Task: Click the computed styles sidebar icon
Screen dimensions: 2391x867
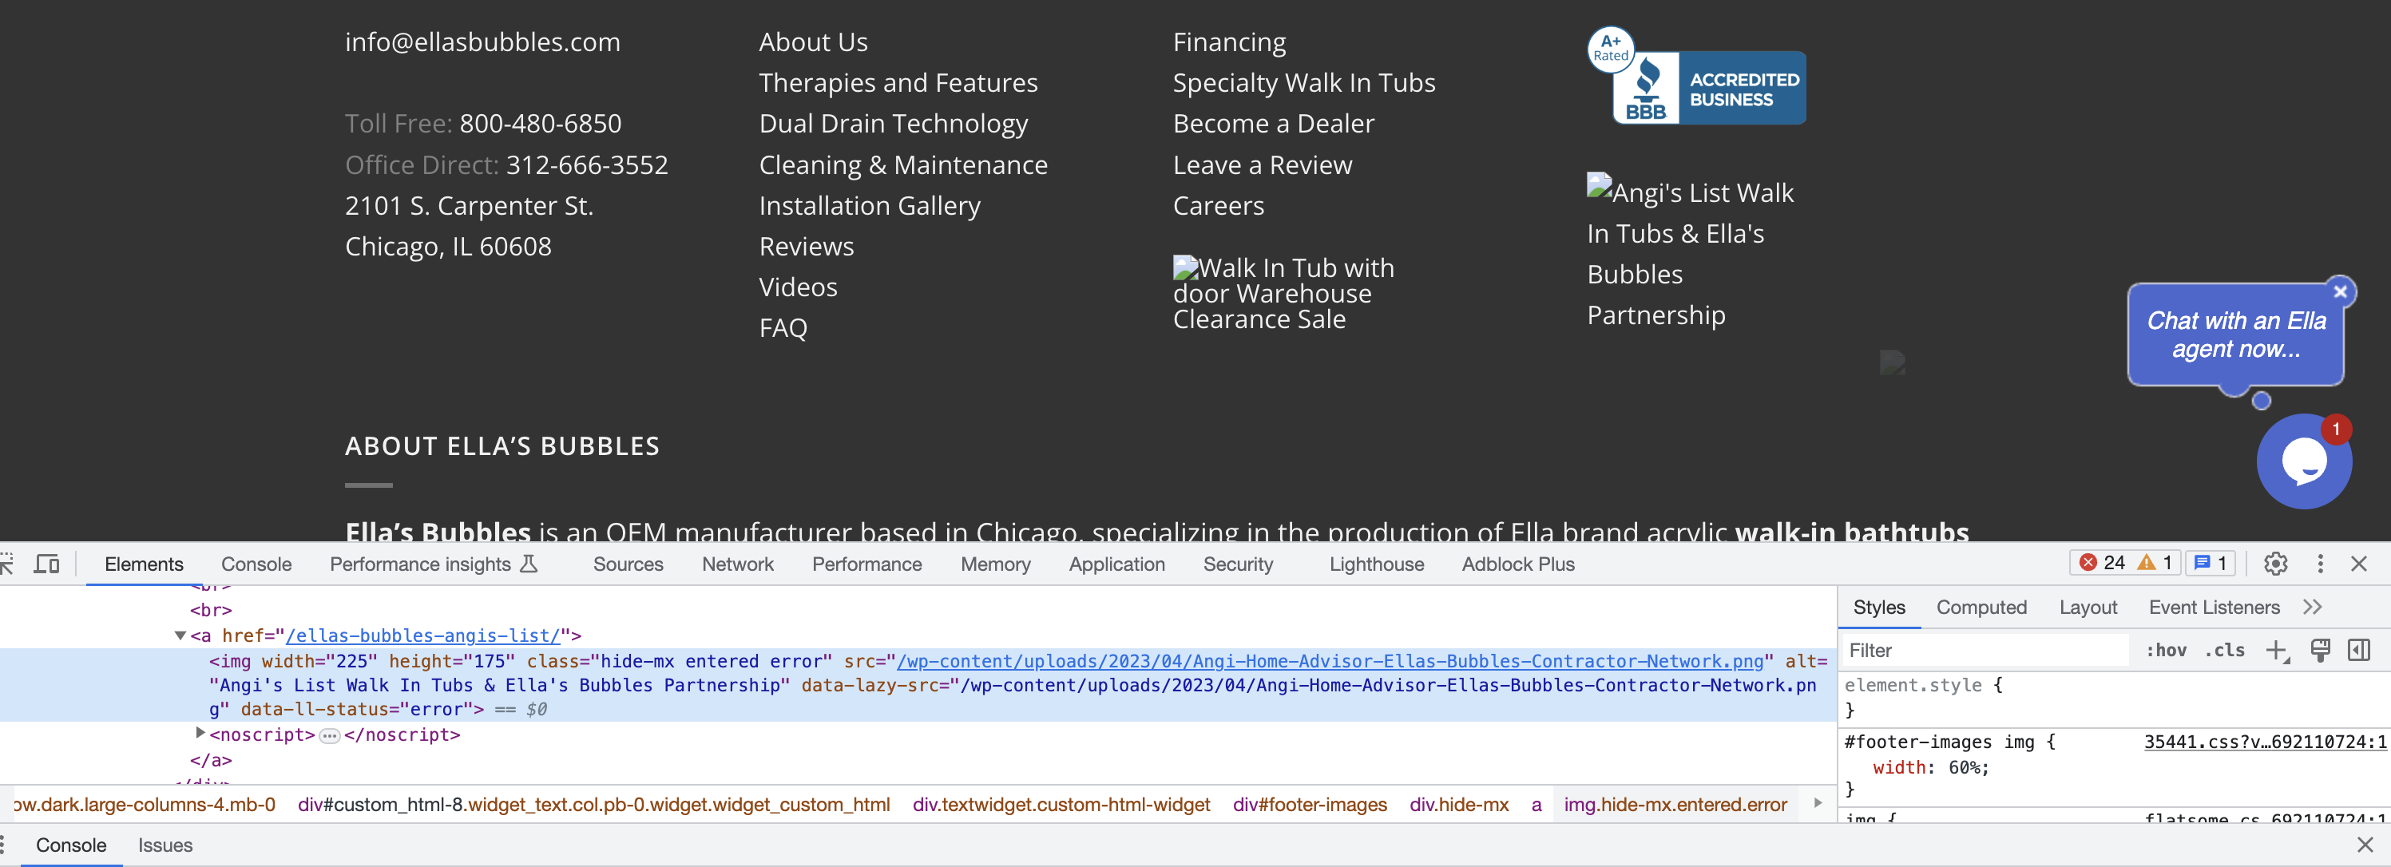Action: [x=2358, y=650]
